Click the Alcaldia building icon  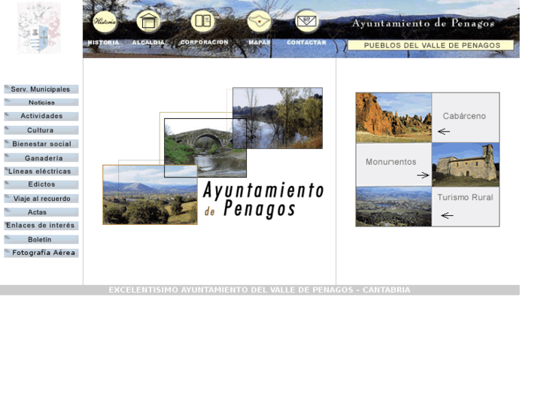click(148, 21)
